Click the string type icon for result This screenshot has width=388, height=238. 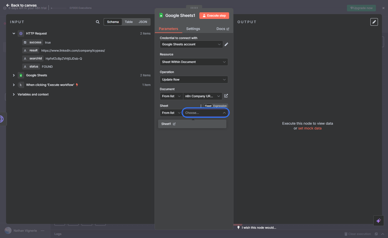tap(25, 50)
